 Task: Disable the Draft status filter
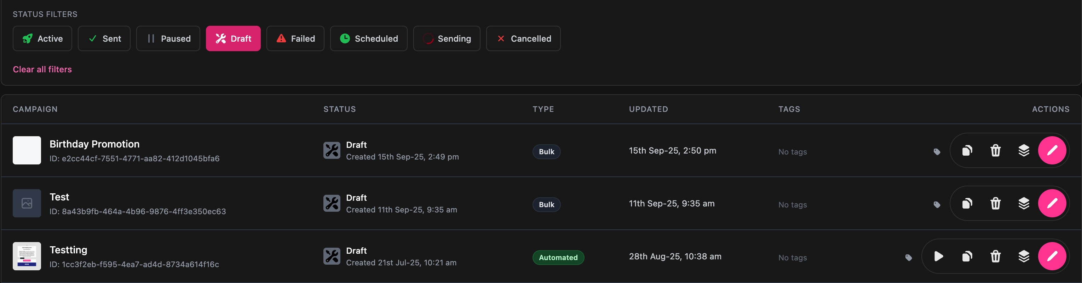click(x=233, y=38)
